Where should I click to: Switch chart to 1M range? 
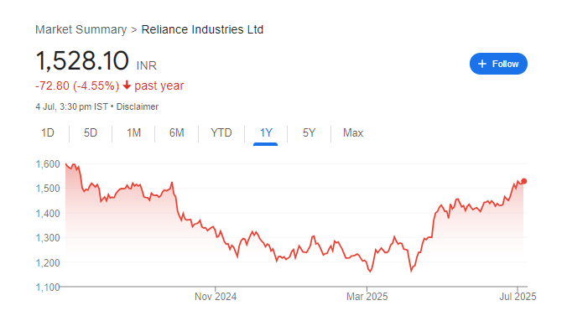(134, 133)
